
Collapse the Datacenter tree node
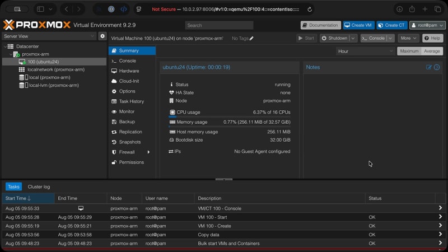pos(5,46)
